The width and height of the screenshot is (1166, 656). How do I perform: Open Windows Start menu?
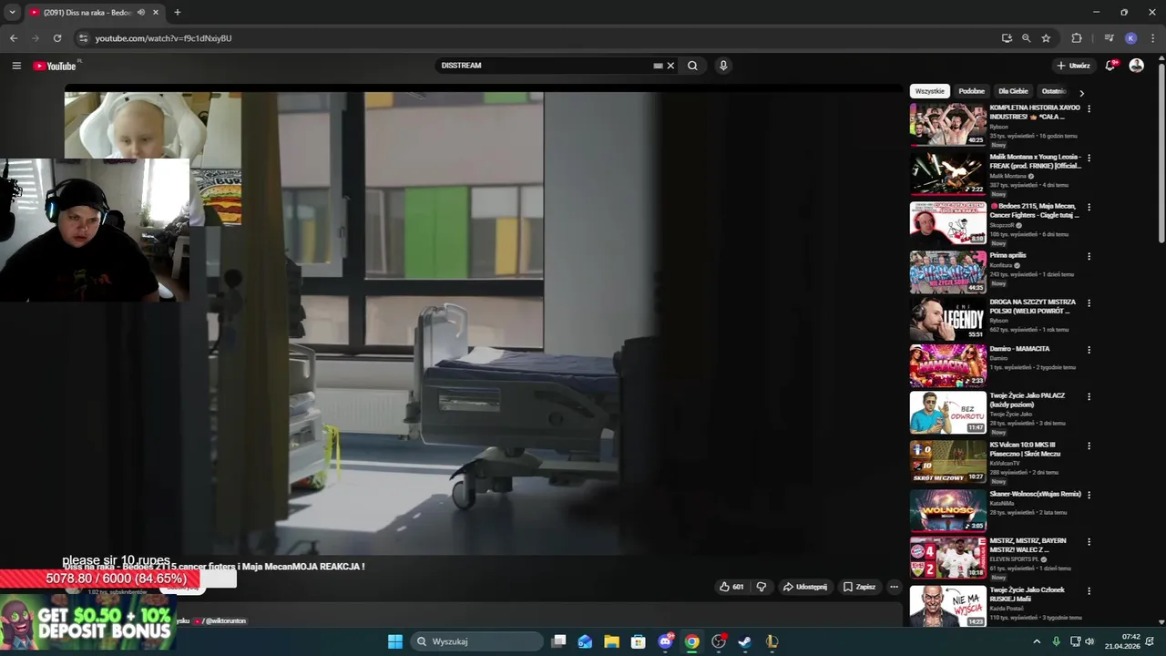pyautogui.click(x=395, y=641)
